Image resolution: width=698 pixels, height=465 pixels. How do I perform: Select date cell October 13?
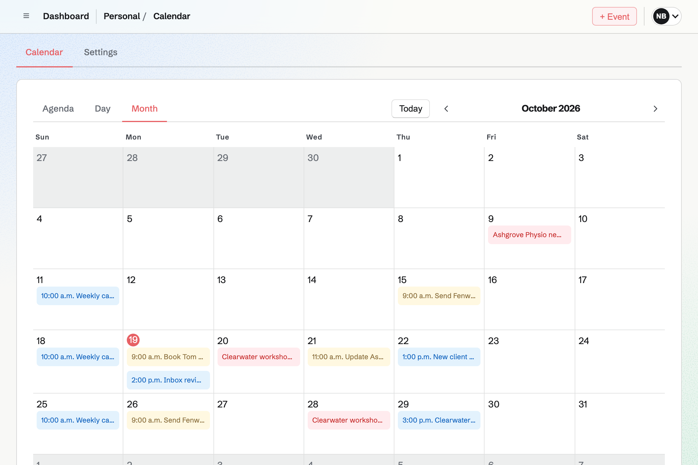coord(259,300)
